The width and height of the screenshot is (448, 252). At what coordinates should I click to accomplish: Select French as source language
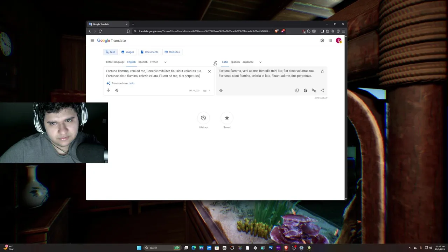pyautogui.click(x=154, y=62)
